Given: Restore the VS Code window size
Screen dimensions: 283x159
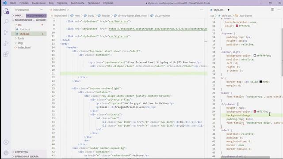Looking at the screenshot, I should (x=270, y=3).
